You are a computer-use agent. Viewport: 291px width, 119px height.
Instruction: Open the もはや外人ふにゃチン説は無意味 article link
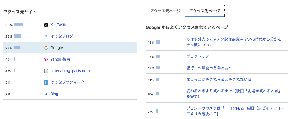[234, 39]
